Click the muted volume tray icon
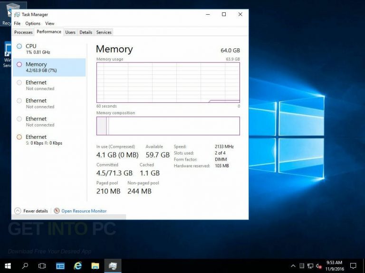The width and height of the screenshot is (365, 273). (x=319, y=266)
